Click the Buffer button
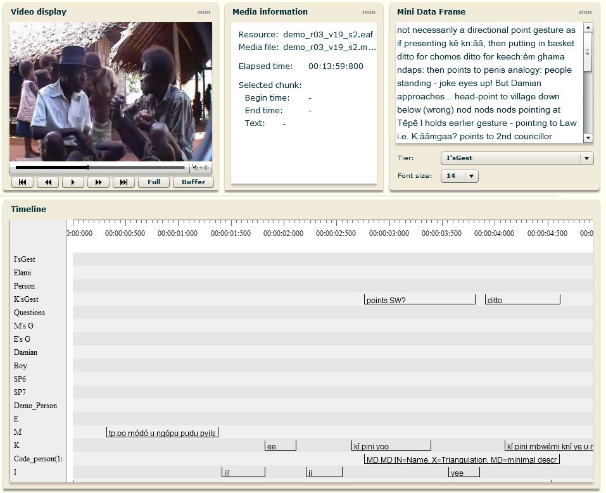 (x=193, y=182)
